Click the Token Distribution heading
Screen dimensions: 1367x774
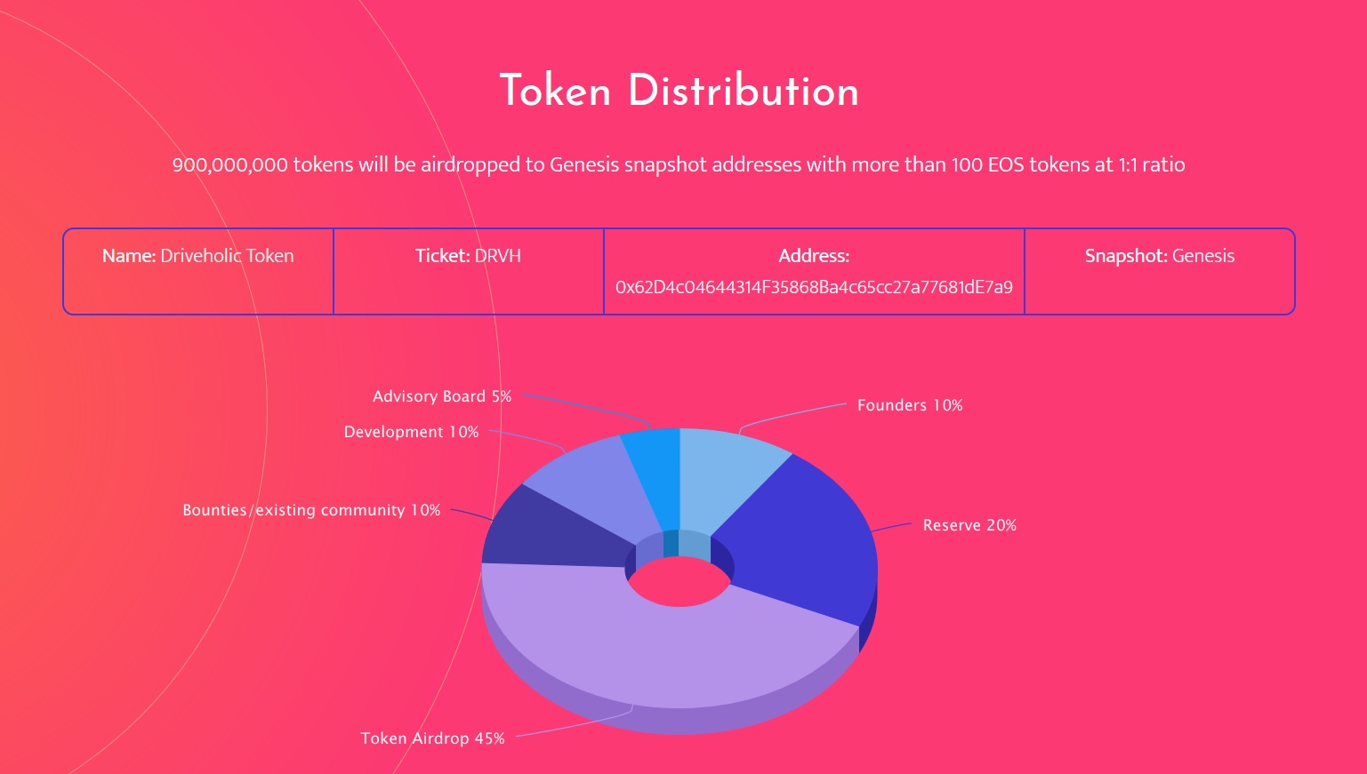pos(679,92)
